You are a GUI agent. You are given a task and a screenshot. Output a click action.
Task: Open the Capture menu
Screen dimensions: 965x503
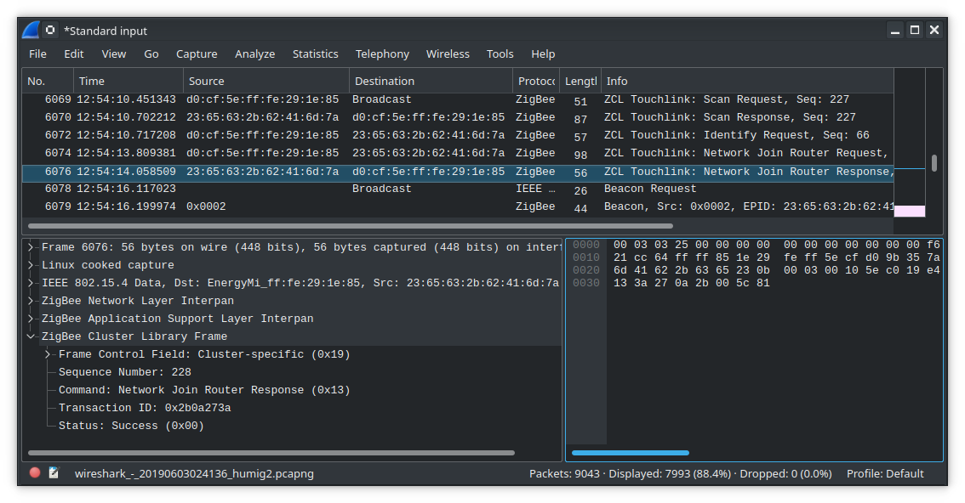coord(197,54)
